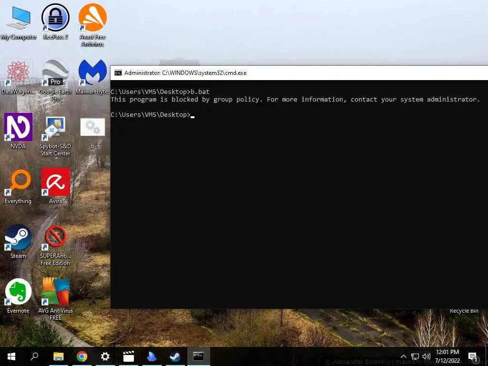Open the network status tray icon
488x366 pixels.
[415, 356]
